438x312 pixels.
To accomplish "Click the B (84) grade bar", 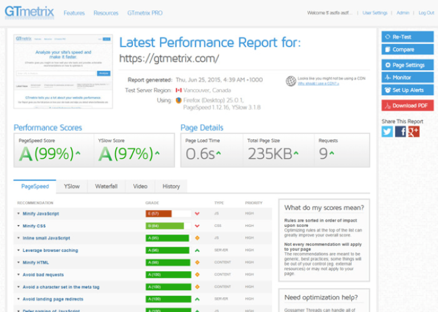I will tap(164, 226).
